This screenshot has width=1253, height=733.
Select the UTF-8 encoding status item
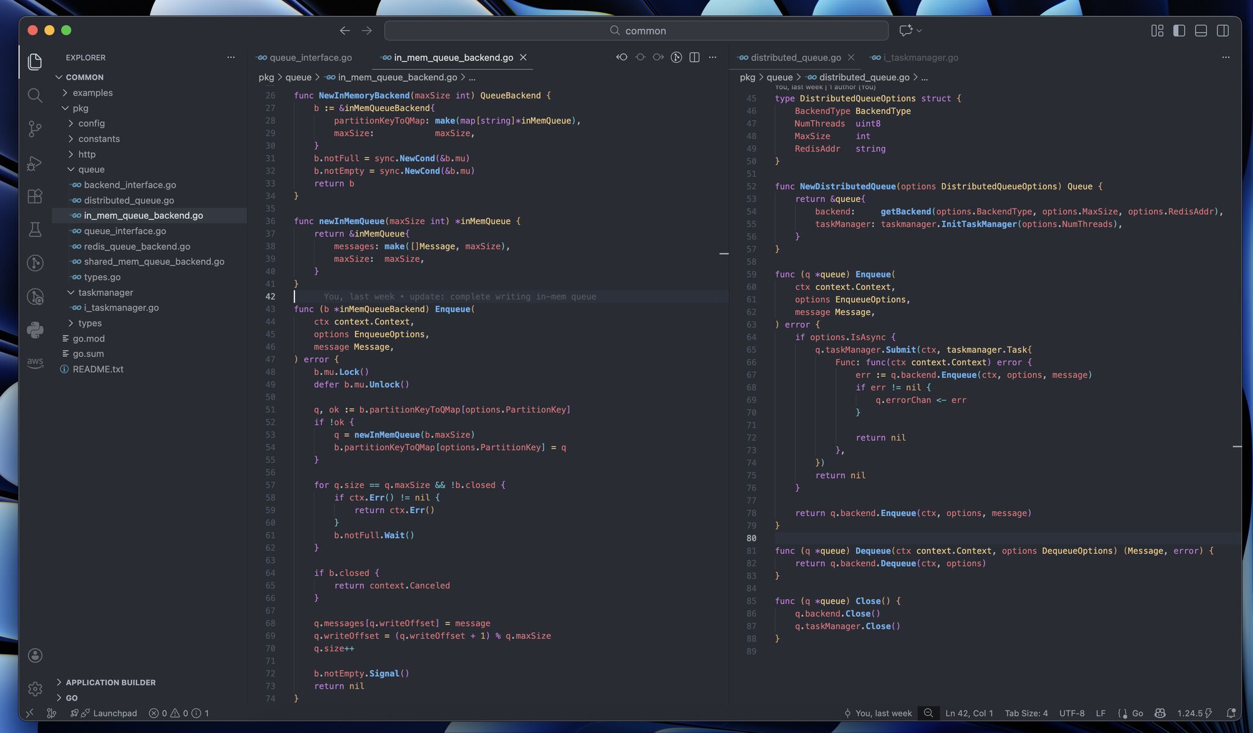click(1072, 713)
